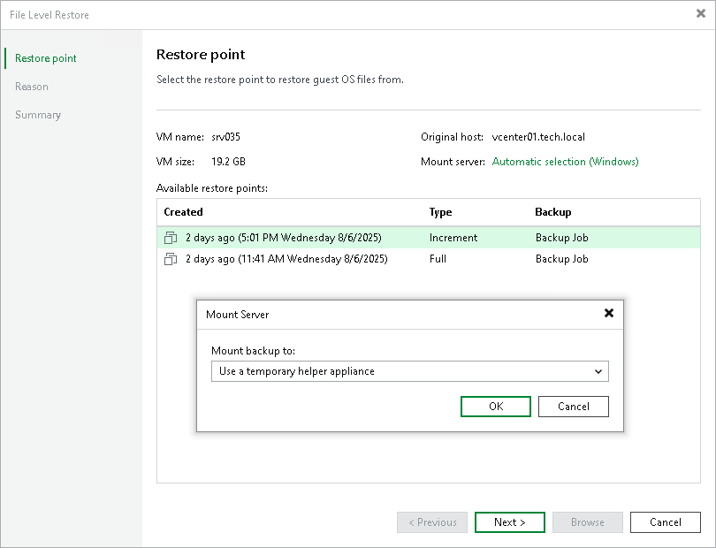
Task: Click the Available restore points label
Action: point(212,188)
